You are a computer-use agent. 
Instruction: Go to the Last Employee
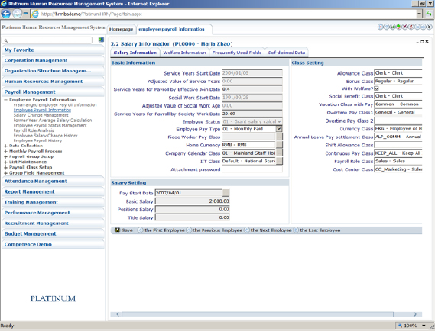pos(317,230)
